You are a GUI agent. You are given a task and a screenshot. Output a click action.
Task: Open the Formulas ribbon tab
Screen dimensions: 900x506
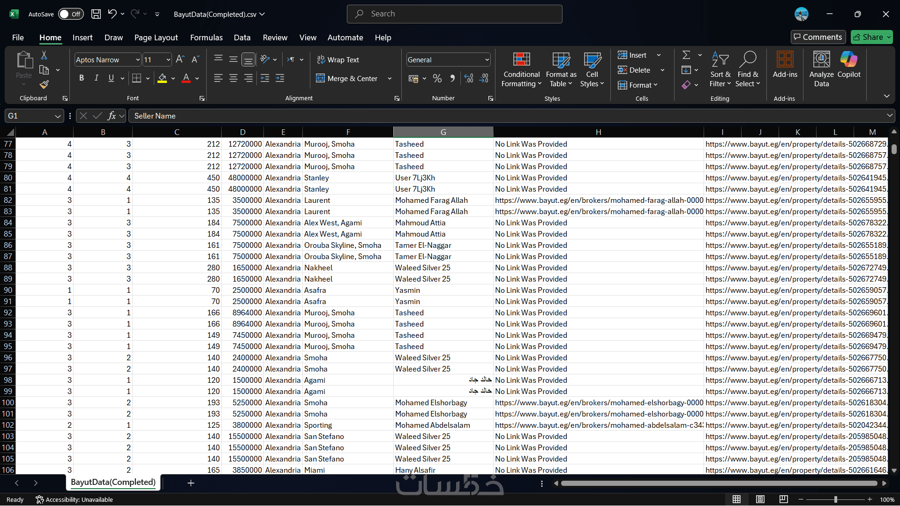pos(206,37)
